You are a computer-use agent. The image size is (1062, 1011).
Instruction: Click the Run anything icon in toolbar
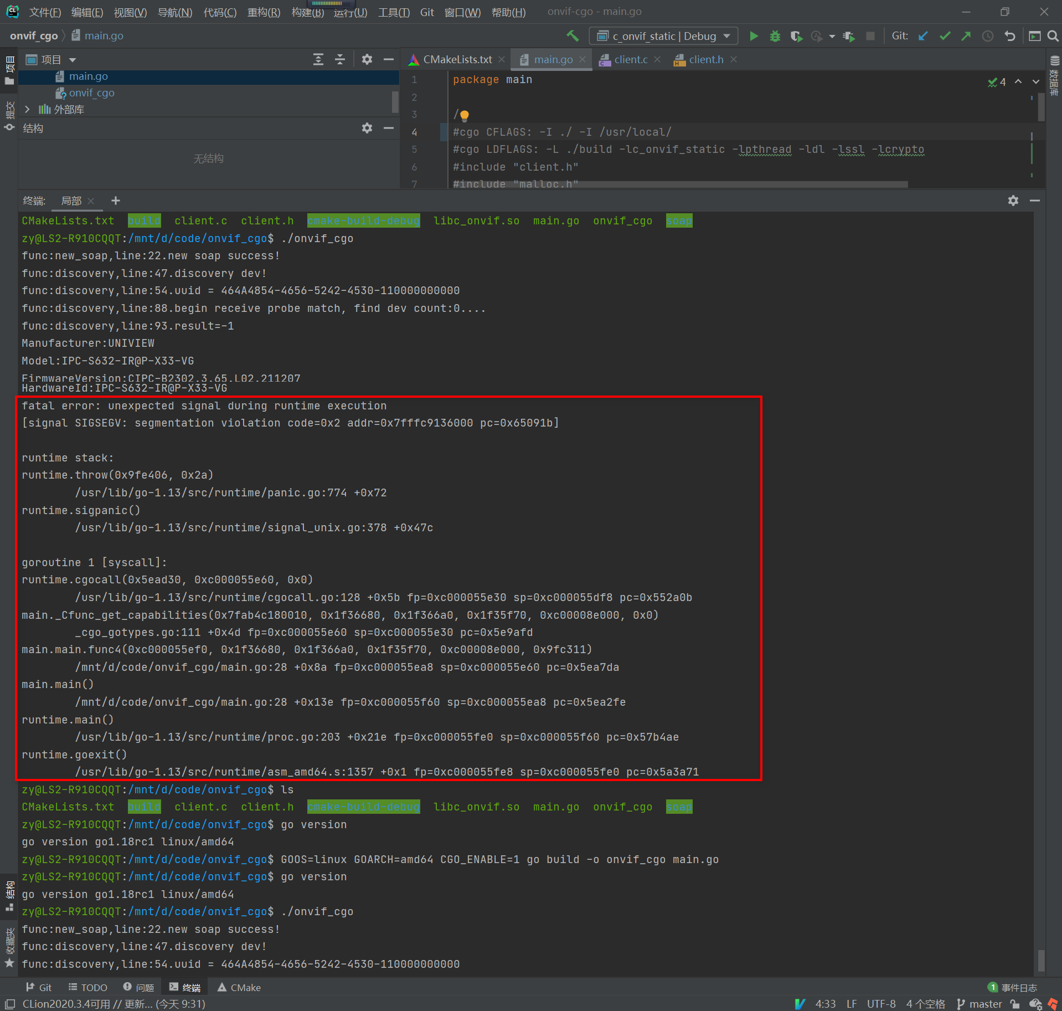pos(1034,36)
